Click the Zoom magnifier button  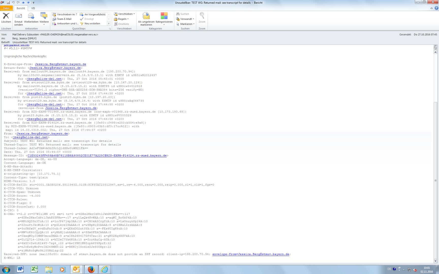[x=202, y=18]
